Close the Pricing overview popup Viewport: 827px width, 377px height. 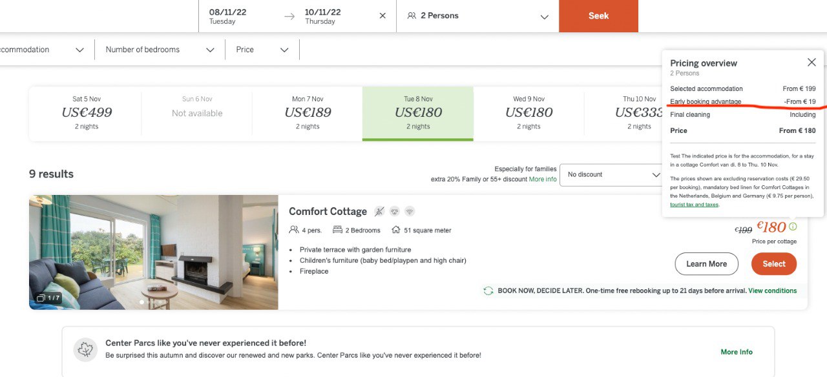[811, 63]
